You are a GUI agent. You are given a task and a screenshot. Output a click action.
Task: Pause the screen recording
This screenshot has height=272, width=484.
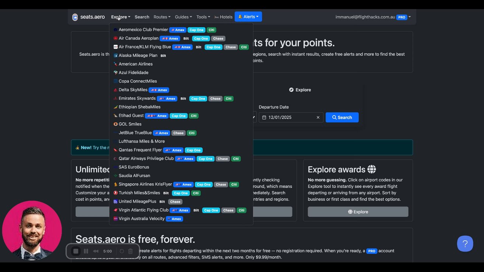86,251
